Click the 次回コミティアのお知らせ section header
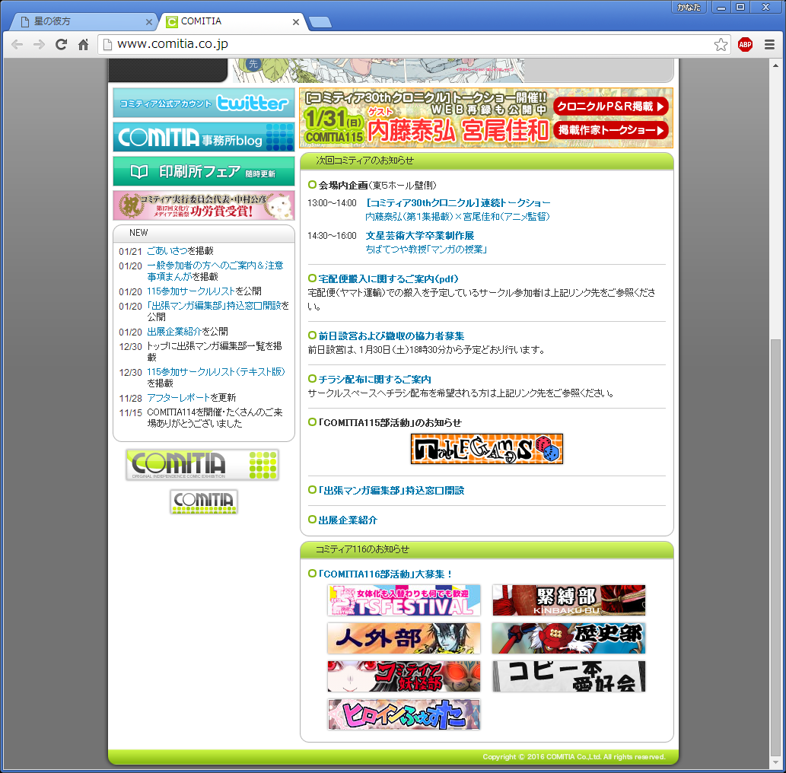 [487, 161]
